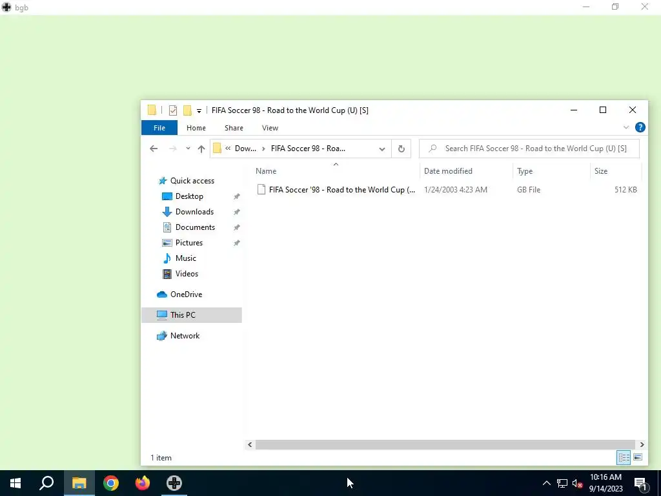Launch Firefox from the taskbar
The height and width of the screenshot is (496, 661).
143,483
